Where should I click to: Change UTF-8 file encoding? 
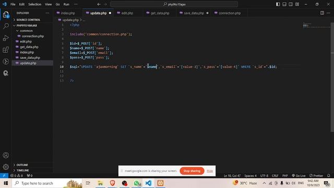pyautogui.click(x=264, y=175)
